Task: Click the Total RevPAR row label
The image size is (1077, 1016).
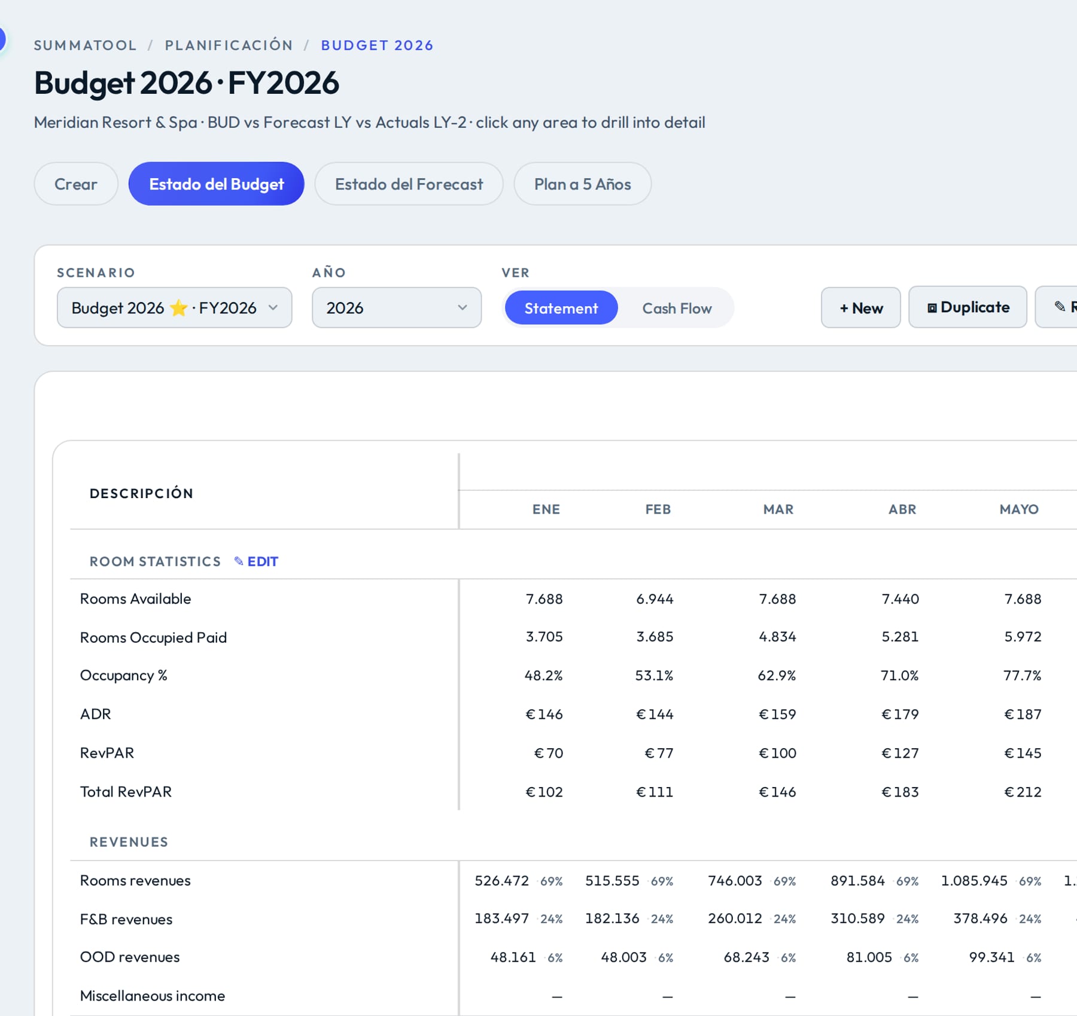Action: [x=126, y=791]
